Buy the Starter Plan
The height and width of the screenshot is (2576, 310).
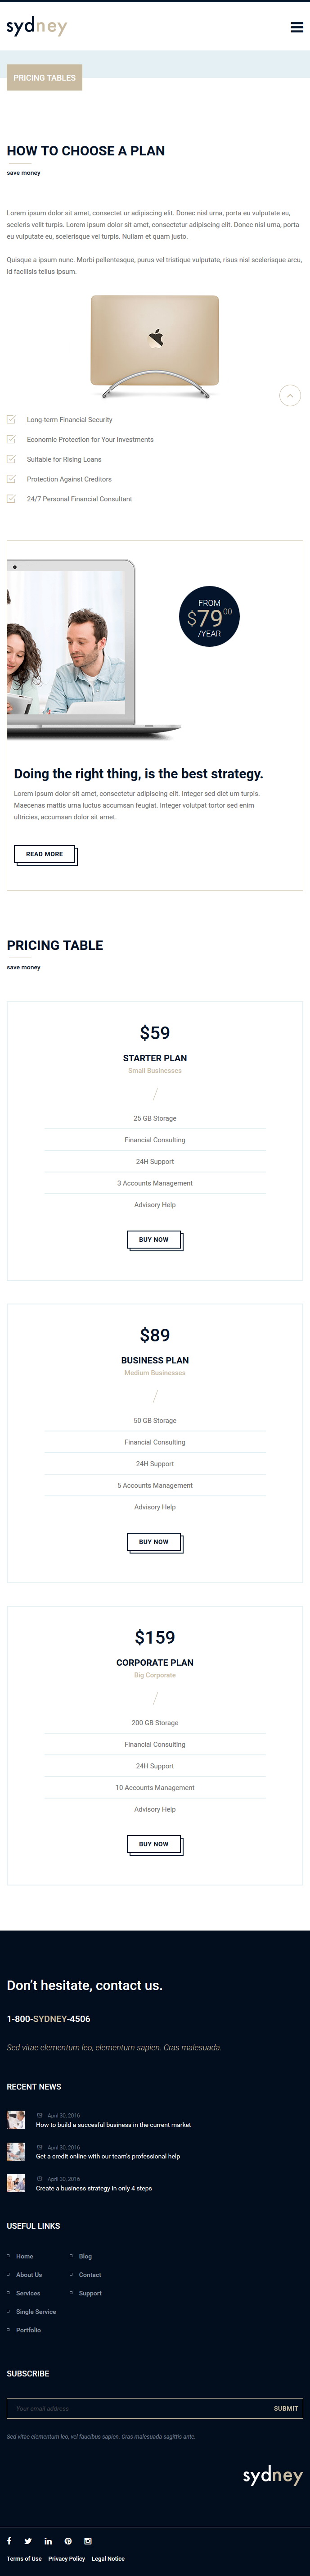[x=155, y=1240]
